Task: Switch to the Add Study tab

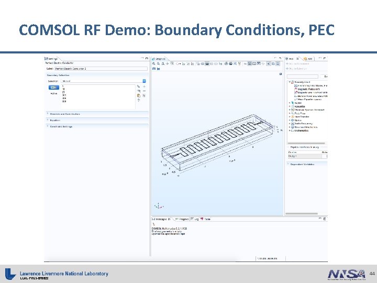Action: click(x=308, y=59)
